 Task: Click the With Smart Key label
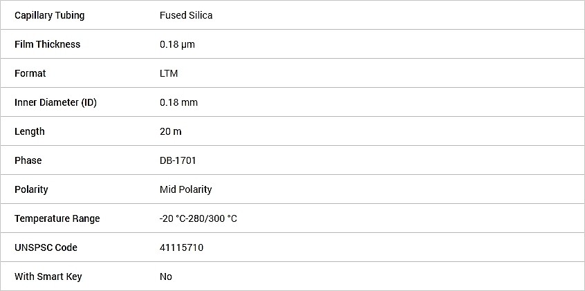click(x=48, y=276)
